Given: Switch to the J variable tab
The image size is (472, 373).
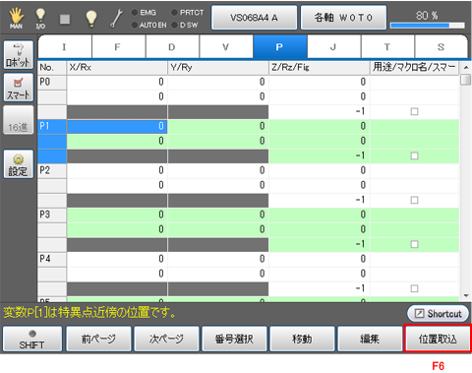Looking at the screenshot, I should tap(333, 47).
